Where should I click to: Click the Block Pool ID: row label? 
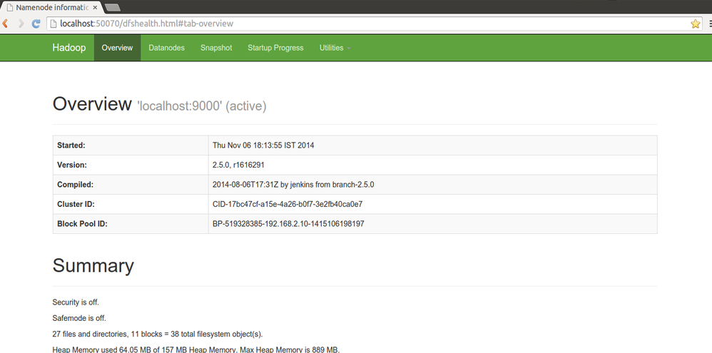(x=82, y=224)
